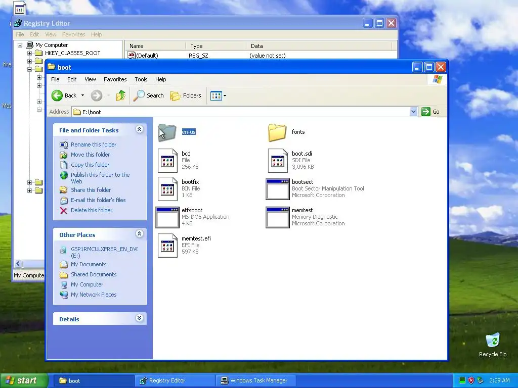Open the View menu in boot window

(90, 79)
